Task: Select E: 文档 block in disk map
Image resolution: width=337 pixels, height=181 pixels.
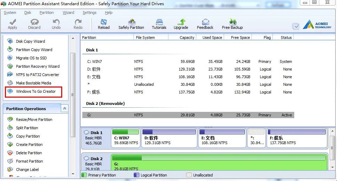Action: point(222,138)
